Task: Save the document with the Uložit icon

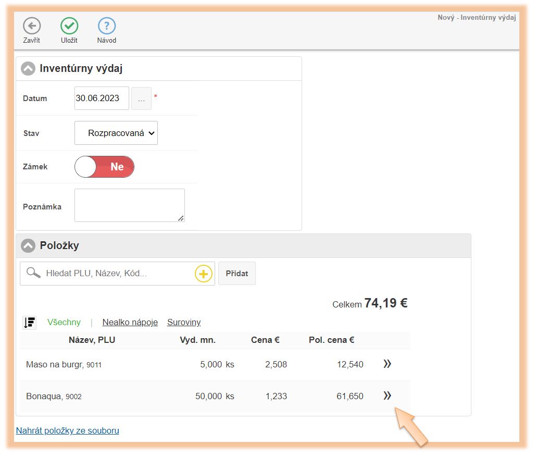Action: point(69,26)
